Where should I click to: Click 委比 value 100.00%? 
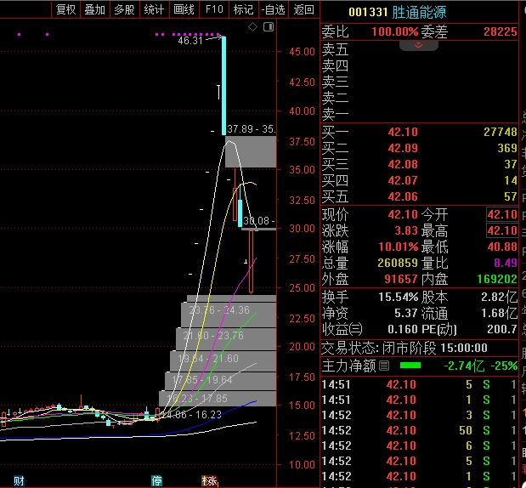(x=395, y=32)
